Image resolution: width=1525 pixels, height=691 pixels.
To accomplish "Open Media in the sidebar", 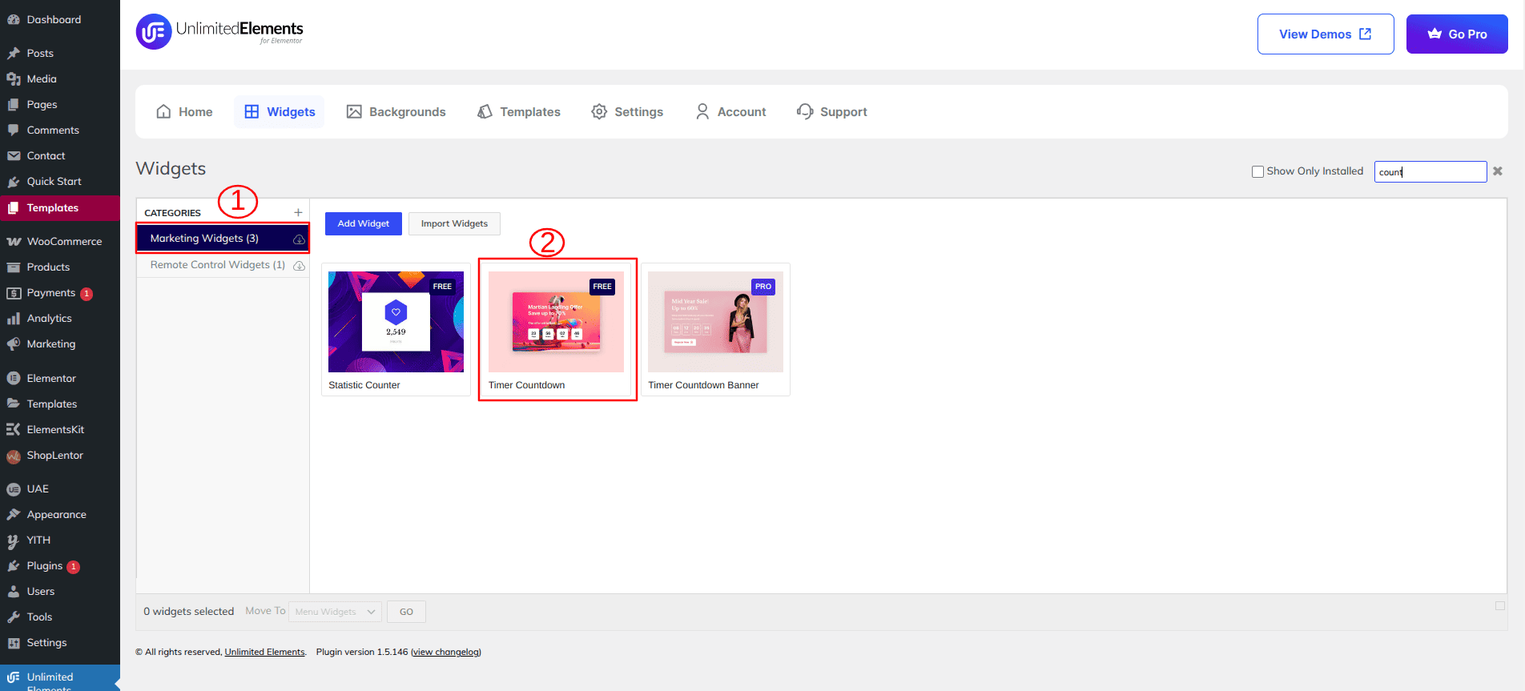I will coord(60,78).
